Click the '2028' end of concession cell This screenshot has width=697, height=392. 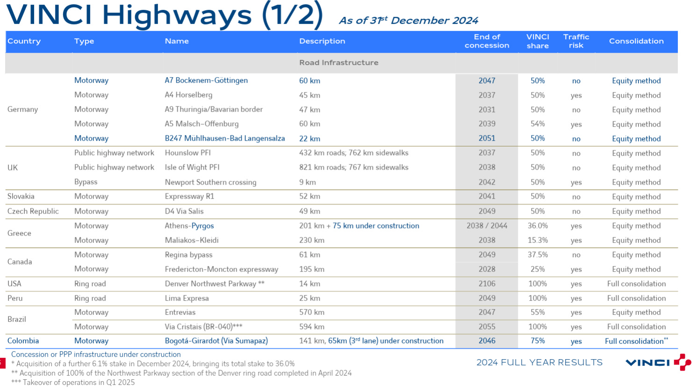point(487,269)
